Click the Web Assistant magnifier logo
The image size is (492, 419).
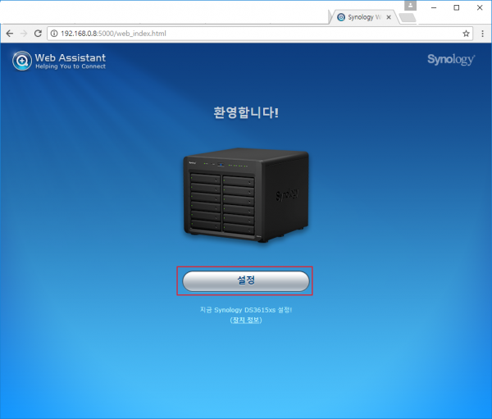[x=22, y=61]
